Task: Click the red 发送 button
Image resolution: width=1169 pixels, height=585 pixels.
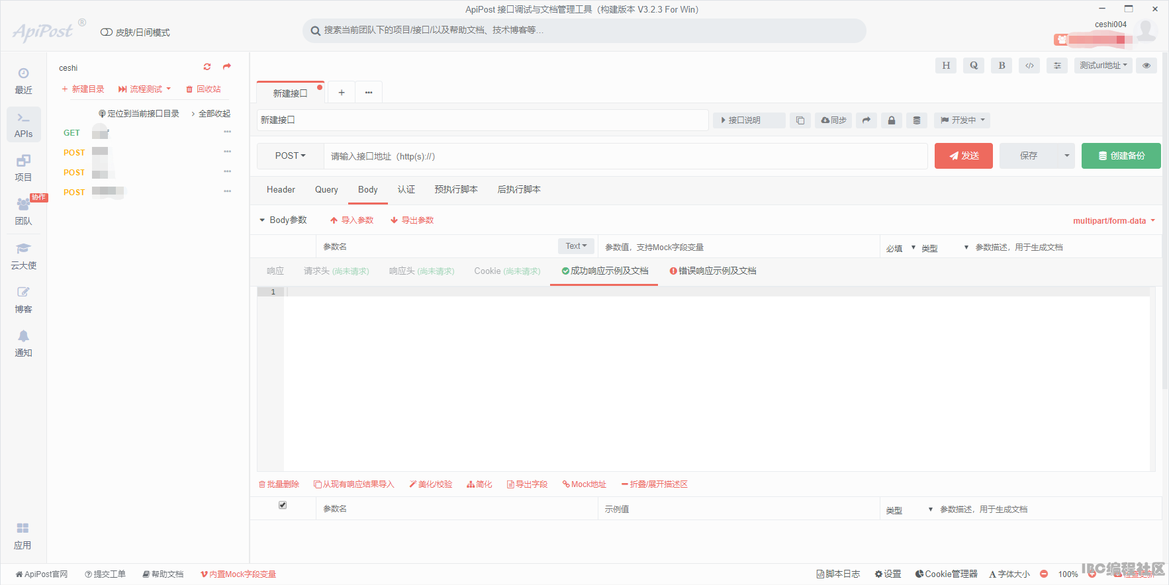Action: click(x=964, y=156)
